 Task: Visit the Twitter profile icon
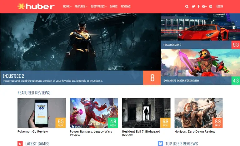coord(193,7)
